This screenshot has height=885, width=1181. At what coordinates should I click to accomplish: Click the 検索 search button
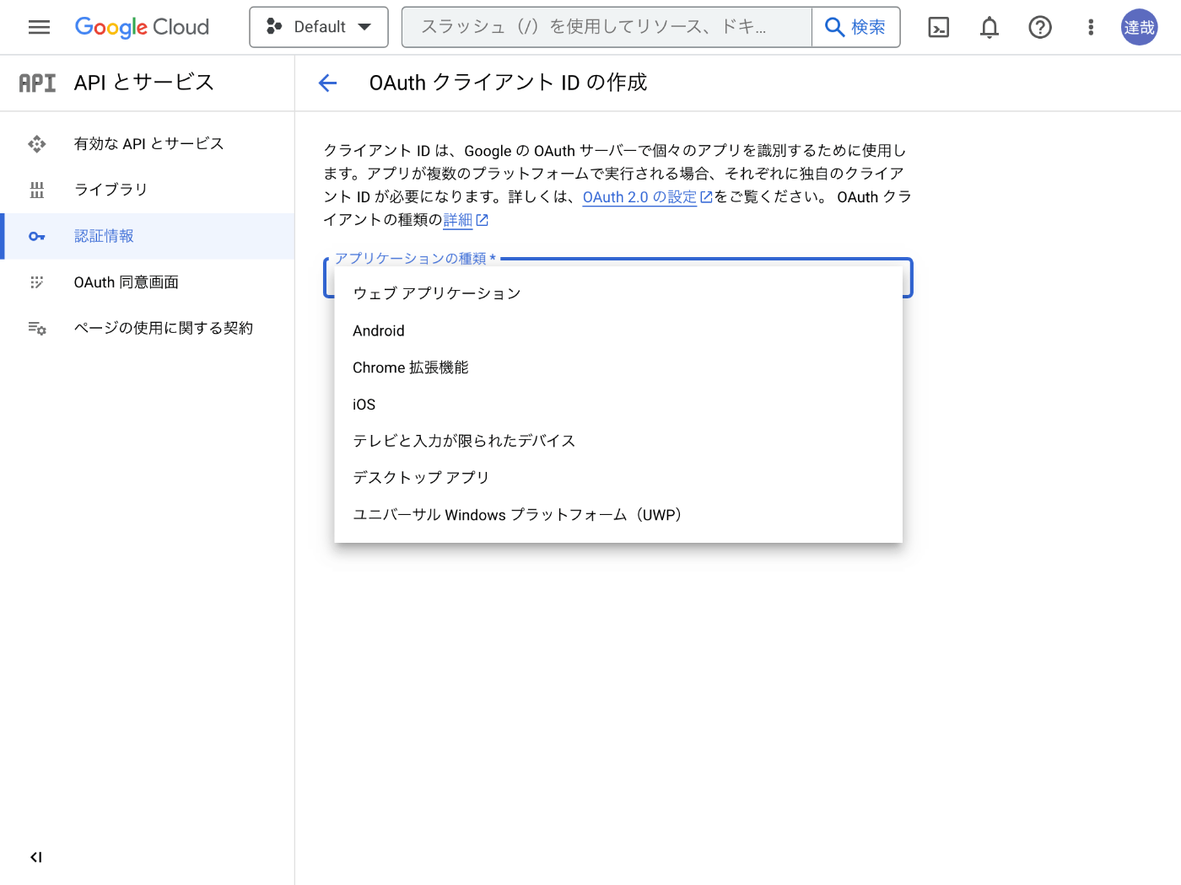[x=855, y=27]
